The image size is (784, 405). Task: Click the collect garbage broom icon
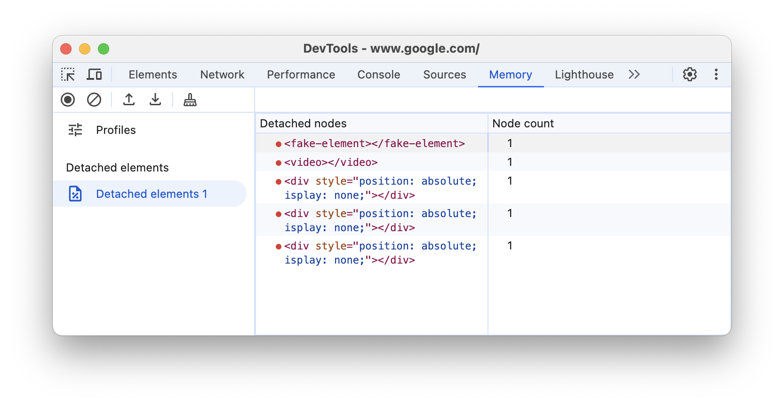pyautogui.click(x=190, y=100)
